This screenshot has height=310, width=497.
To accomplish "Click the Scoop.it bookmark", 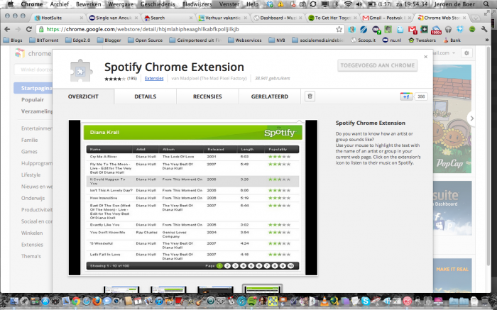I will point(364,40).
